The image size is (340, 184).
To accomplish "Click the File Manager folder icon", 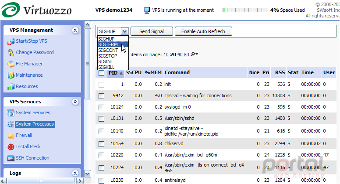I will 11,64.
